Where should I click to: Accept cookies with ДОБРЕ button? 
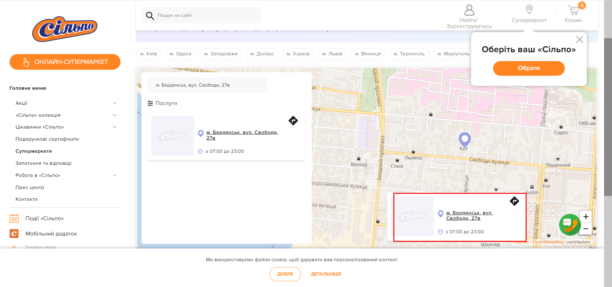[285, 274]
